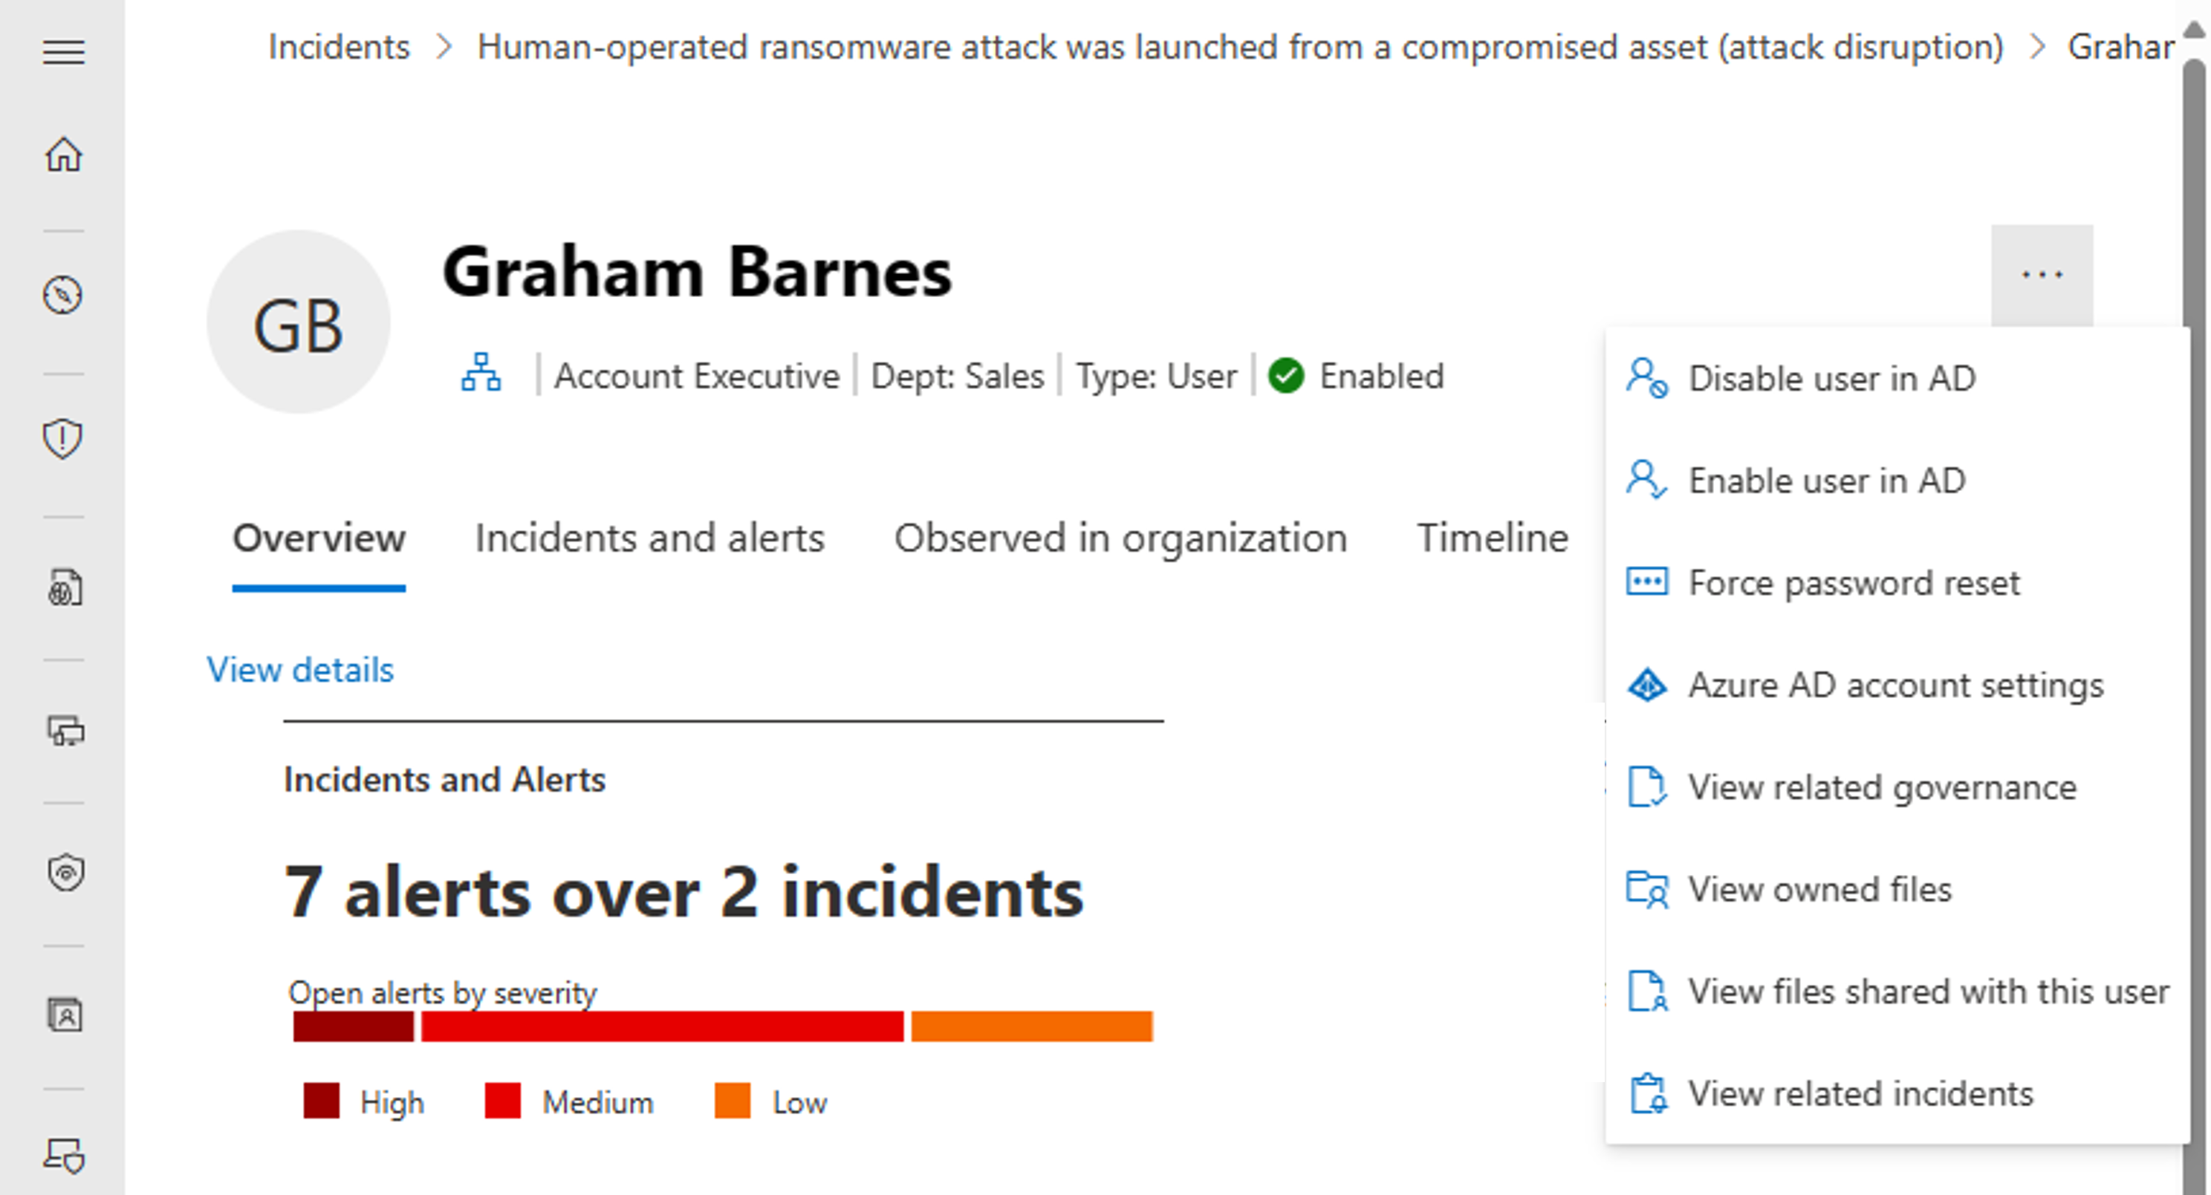2211x1195 pixels.
Task: Toggle the three-dot actions menu open
Action: [2043, 274]
